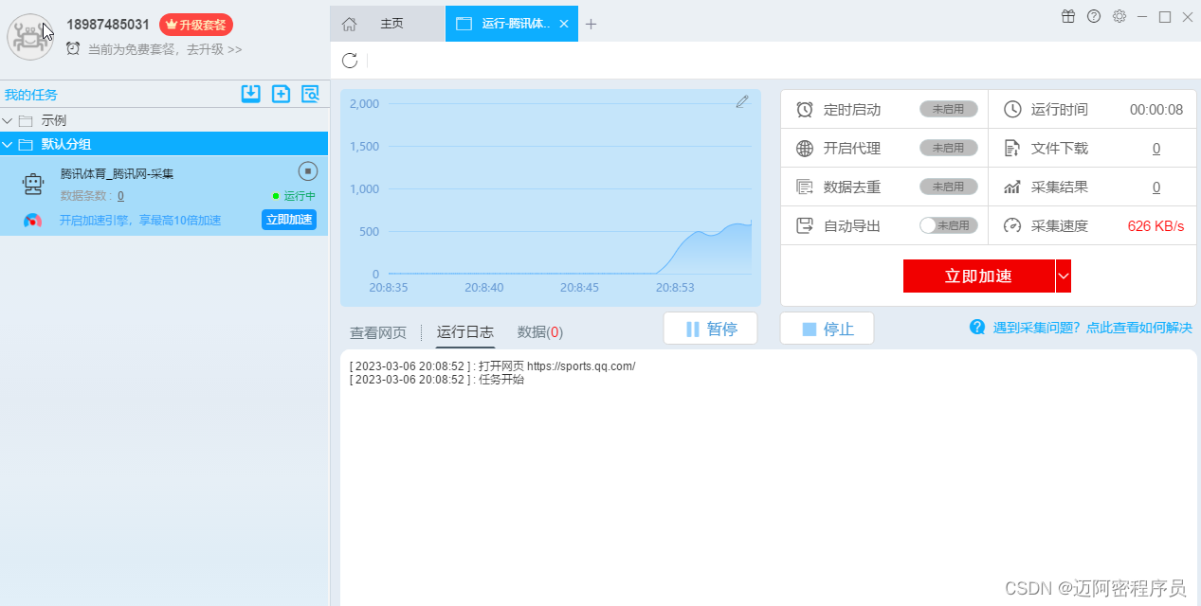The image size is (1201, 606).
Task: Click the blue help circle icon
Action: (x=977, y=327)
